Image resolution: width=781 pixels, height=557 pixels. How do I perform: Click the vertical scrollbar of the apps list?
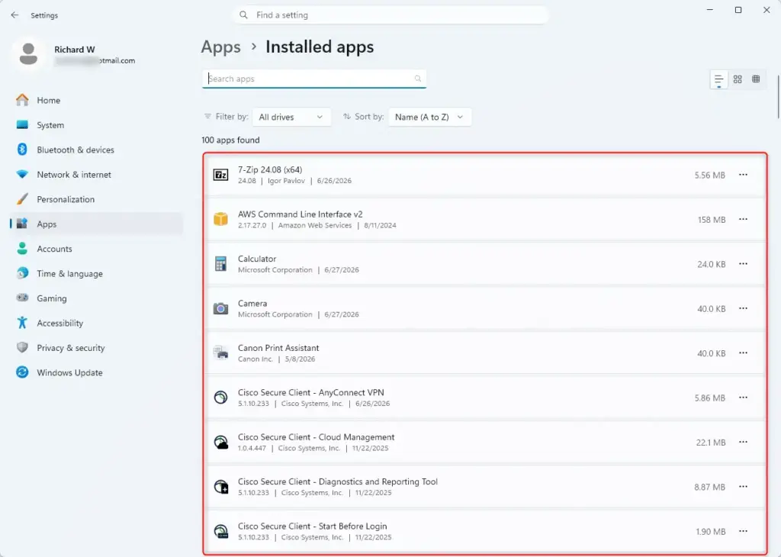(778, 97)
